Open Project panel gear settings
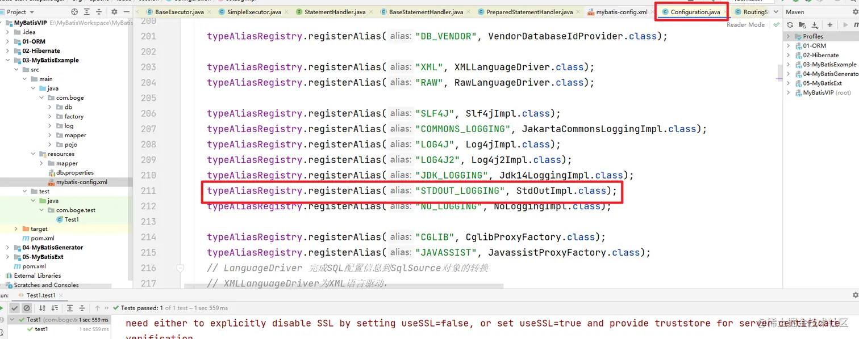The image size is (859, 339). pos(114,11)
